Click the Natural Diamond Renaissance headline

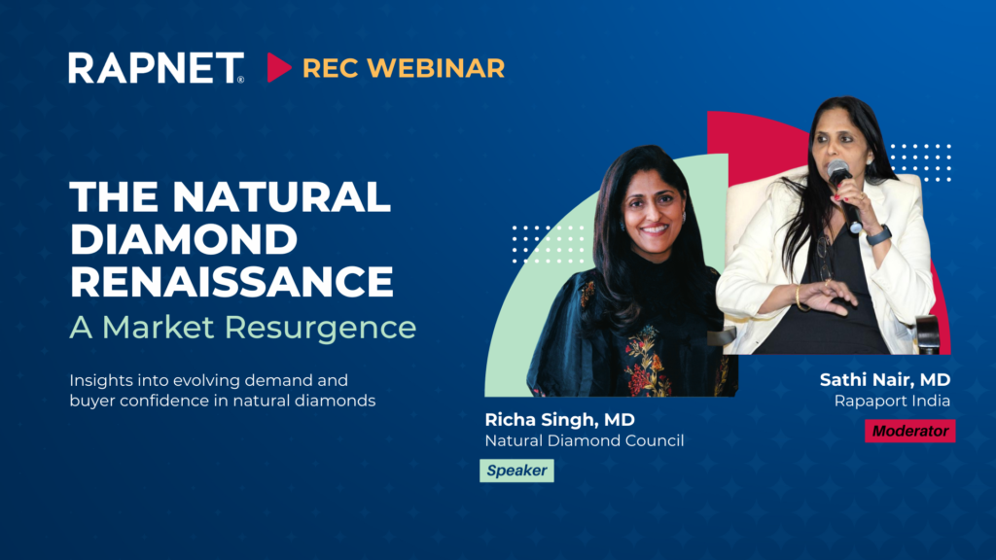pos(231,239)
